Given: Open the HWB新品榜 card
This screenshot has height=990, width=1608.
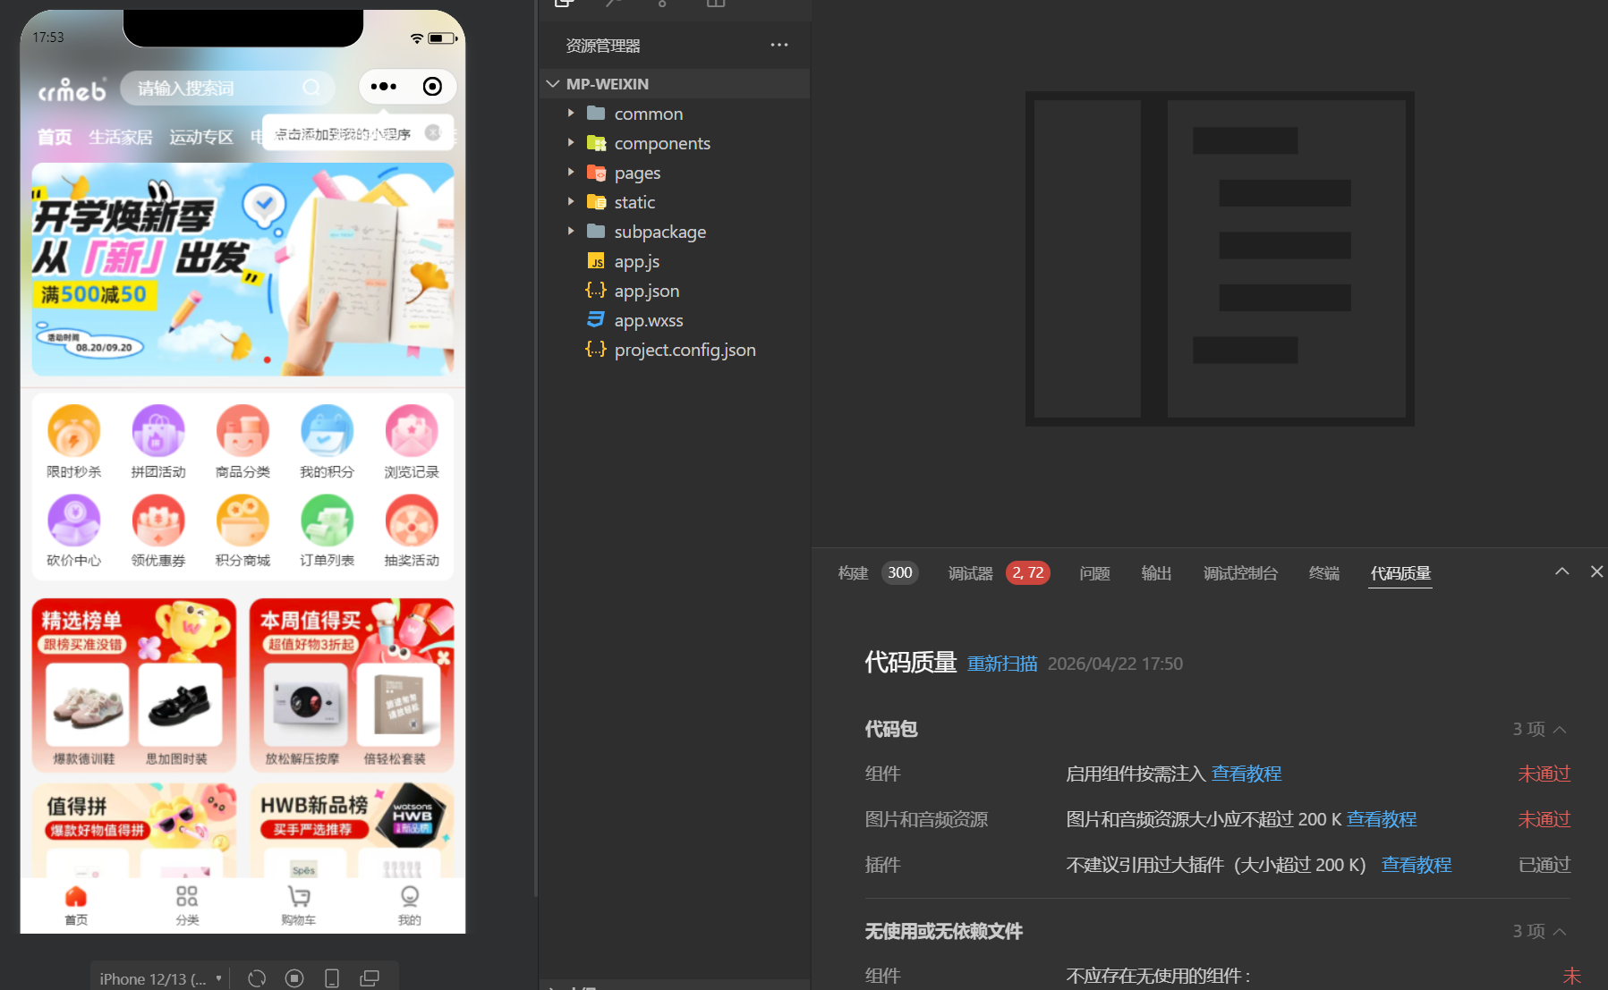Looking at the screenshot, I should click(x=352, y=831).
